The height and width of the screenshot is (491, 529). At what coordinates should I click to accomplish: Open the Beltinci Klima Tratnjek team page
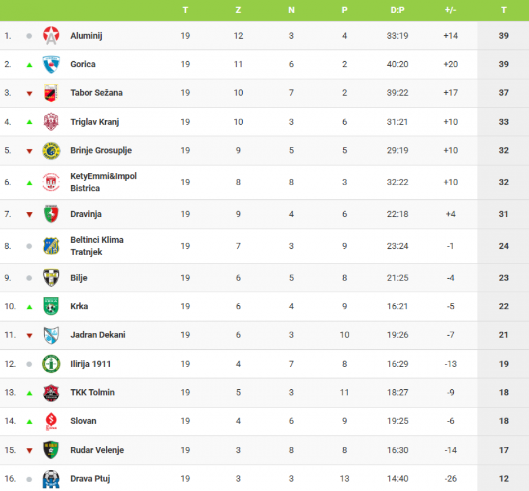tap(97, 246)
